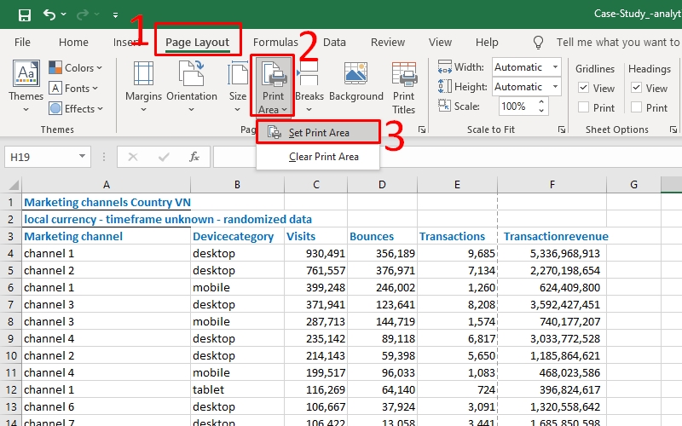Click the cell with value 5,336,968,913
The height and width of the screenshot is (426, 682).
(552, 253)
